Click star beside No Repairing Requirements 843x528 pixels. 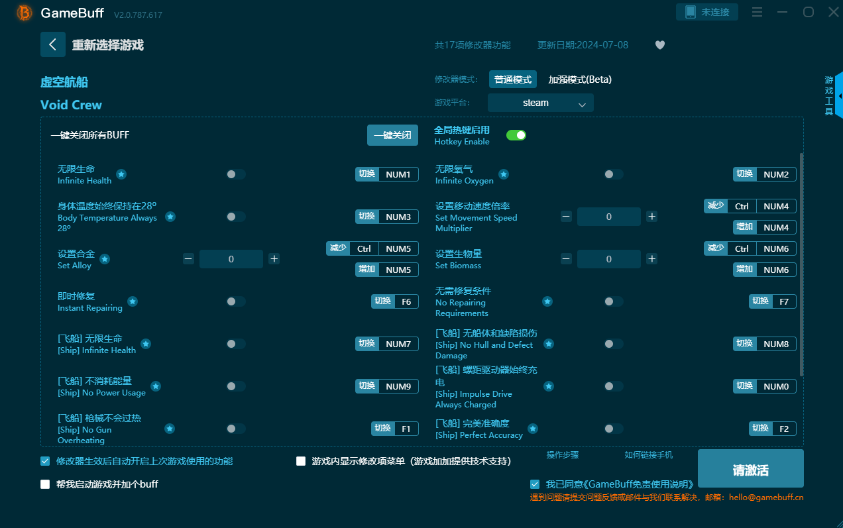click(x=547, y=301)
